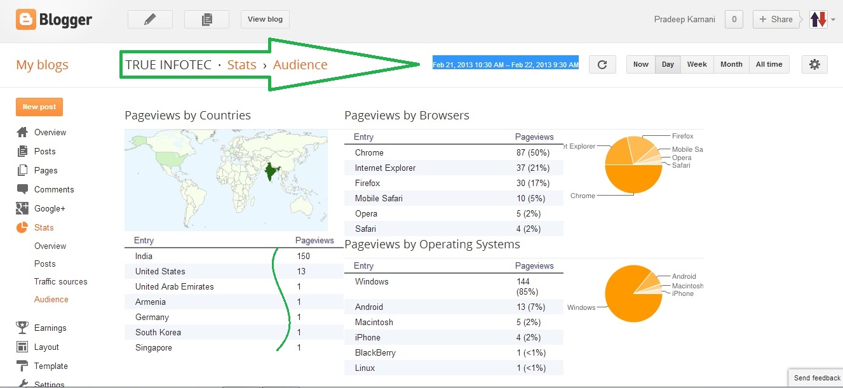The height and width of the screenshot is (388, 843).
Task: Click Send feedback button
Action: (x=816, y=378)
